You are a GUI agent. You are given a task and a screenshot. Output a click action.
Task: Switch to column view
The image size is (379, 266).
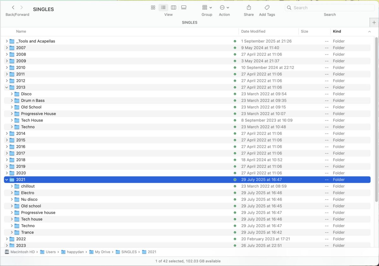173,7
